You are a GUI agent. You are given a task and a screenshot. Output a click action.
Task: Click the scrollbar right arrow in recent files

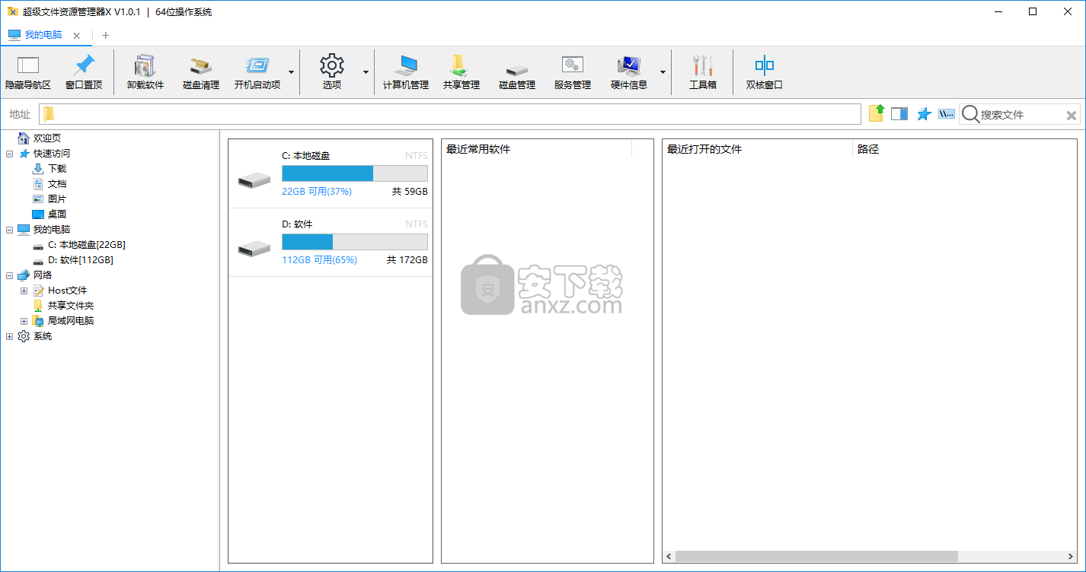click(x=1071, y=557)
